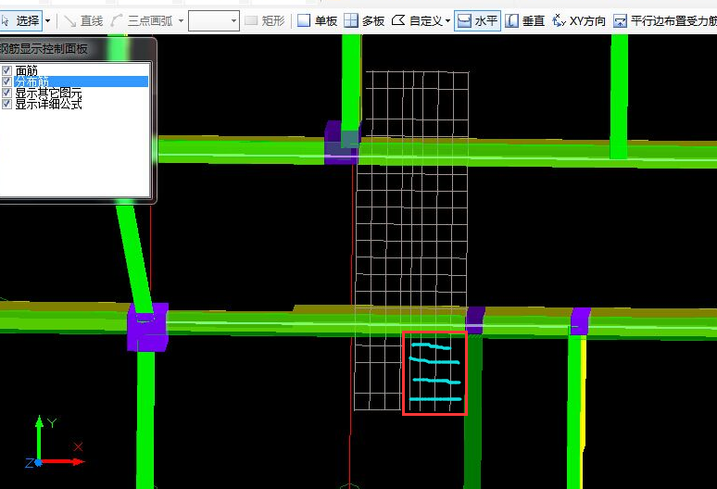717x489 pixels.
Task: Activate the 选择 select tool
Action: [20, 21]
